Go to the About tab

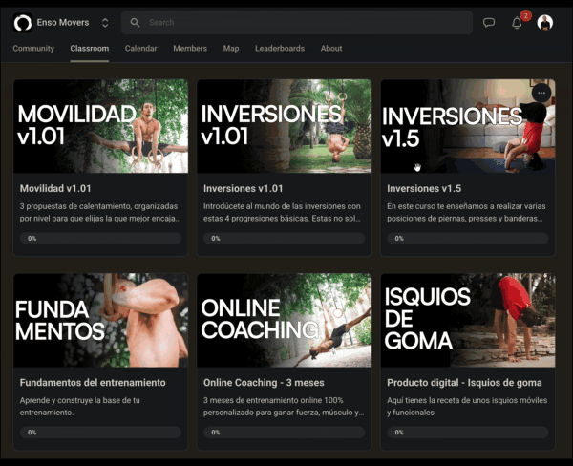(331, 49)
